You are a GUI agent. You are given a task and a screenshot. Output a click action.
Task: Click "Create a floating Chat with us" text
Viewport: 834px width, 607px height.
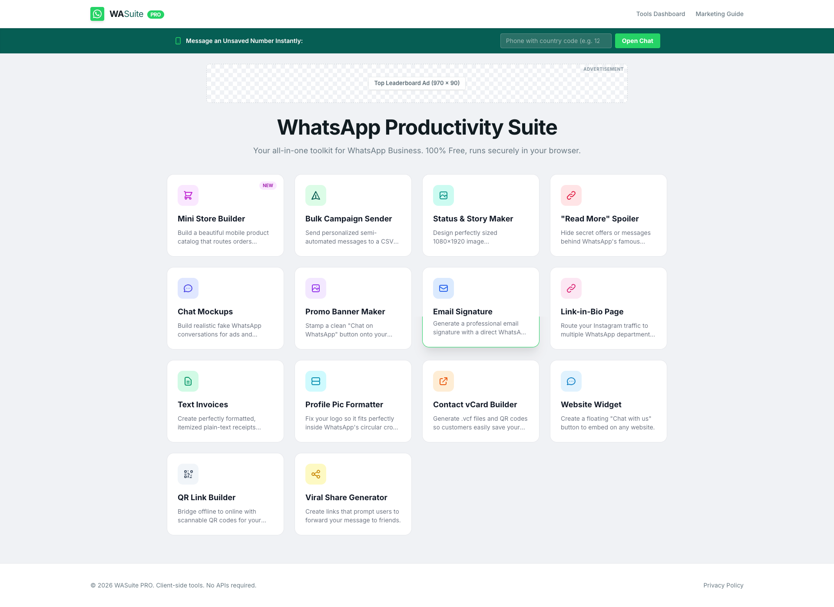point(608,423)
